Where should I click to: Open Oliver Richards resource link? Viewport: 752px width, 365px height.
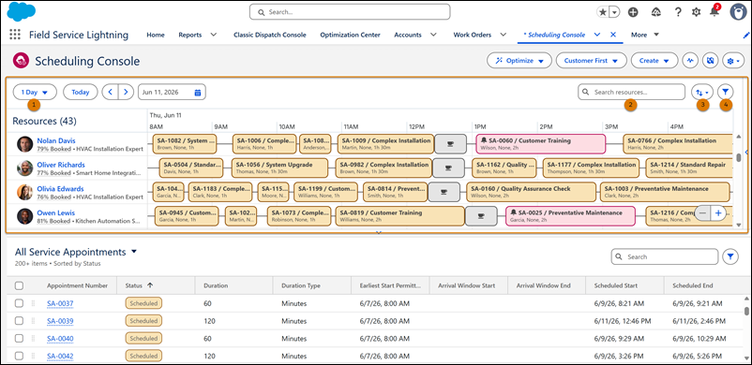pos(61,165)
